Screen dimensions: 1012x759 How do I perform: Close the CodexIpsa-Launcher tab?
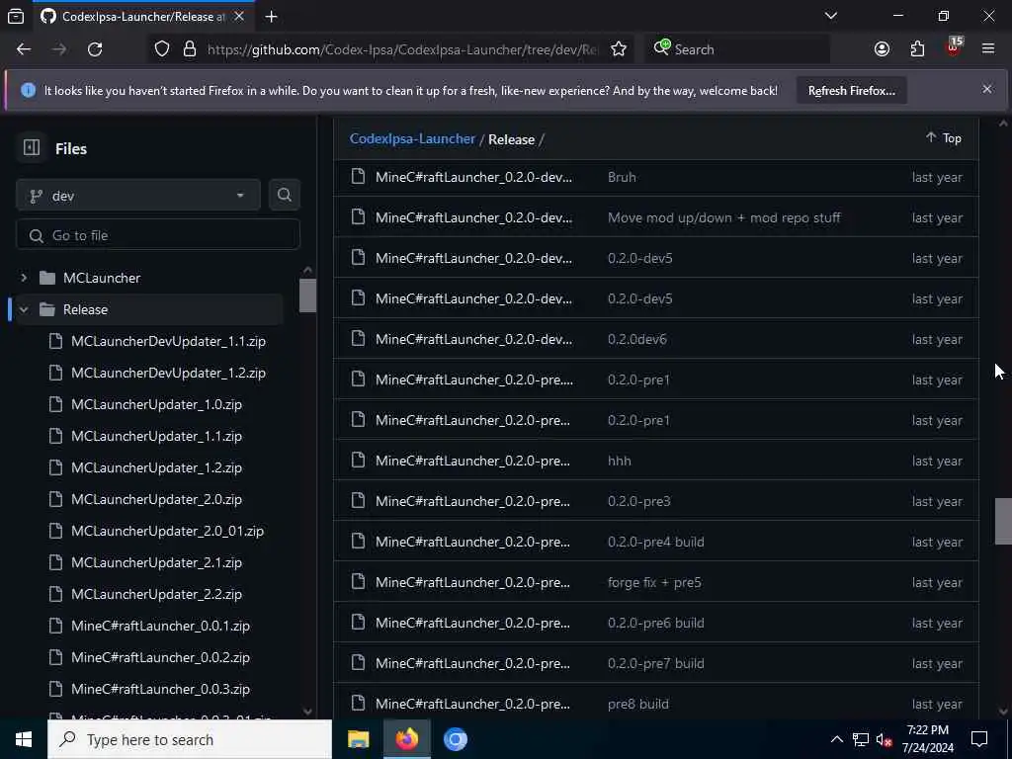point(239,16)
